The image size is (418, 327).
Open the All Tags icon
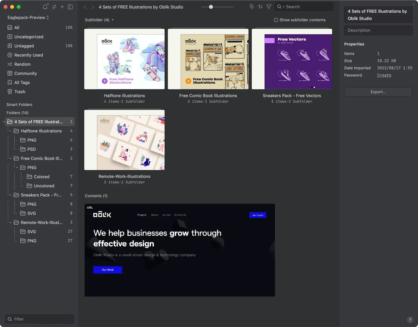click(10, 82)
